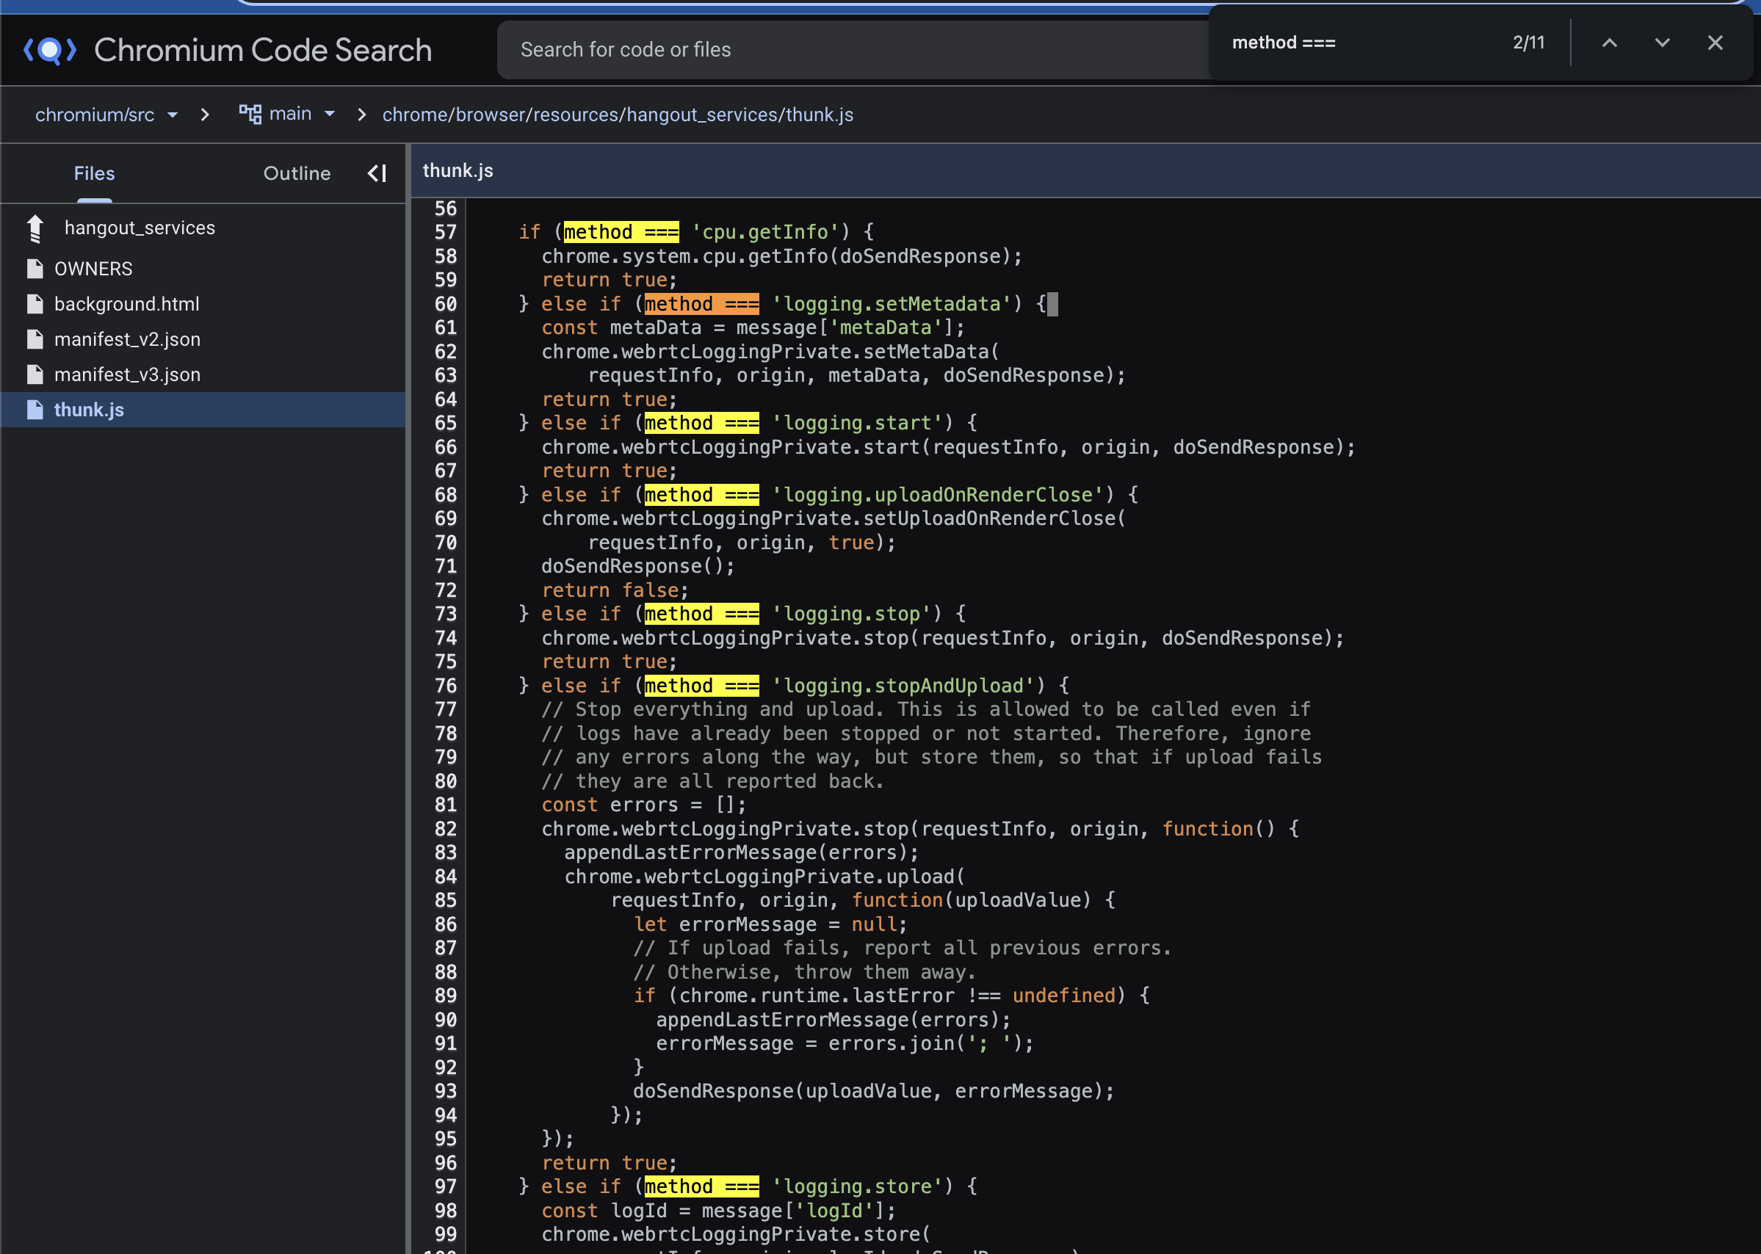The width and height of the screenshot is (1761, 1254).
Task: Click 'logging.stop' string on line 73
Action: point(851,614)
